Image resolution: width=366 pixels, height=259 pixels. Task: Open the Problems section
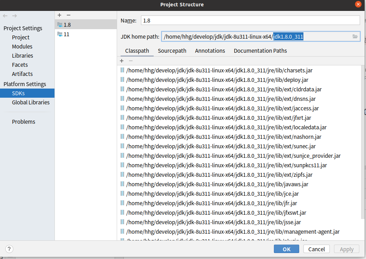pyautogui.click(x=24, y=122)
